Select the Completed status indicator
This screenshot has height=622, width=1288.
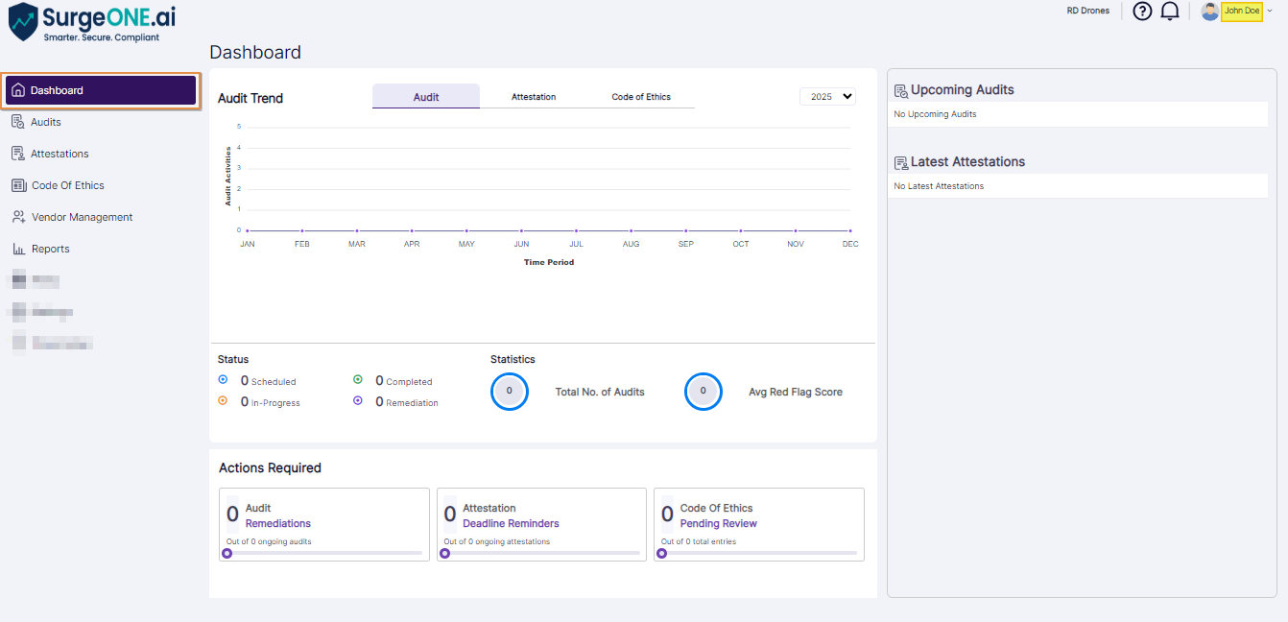click(359, 380)
